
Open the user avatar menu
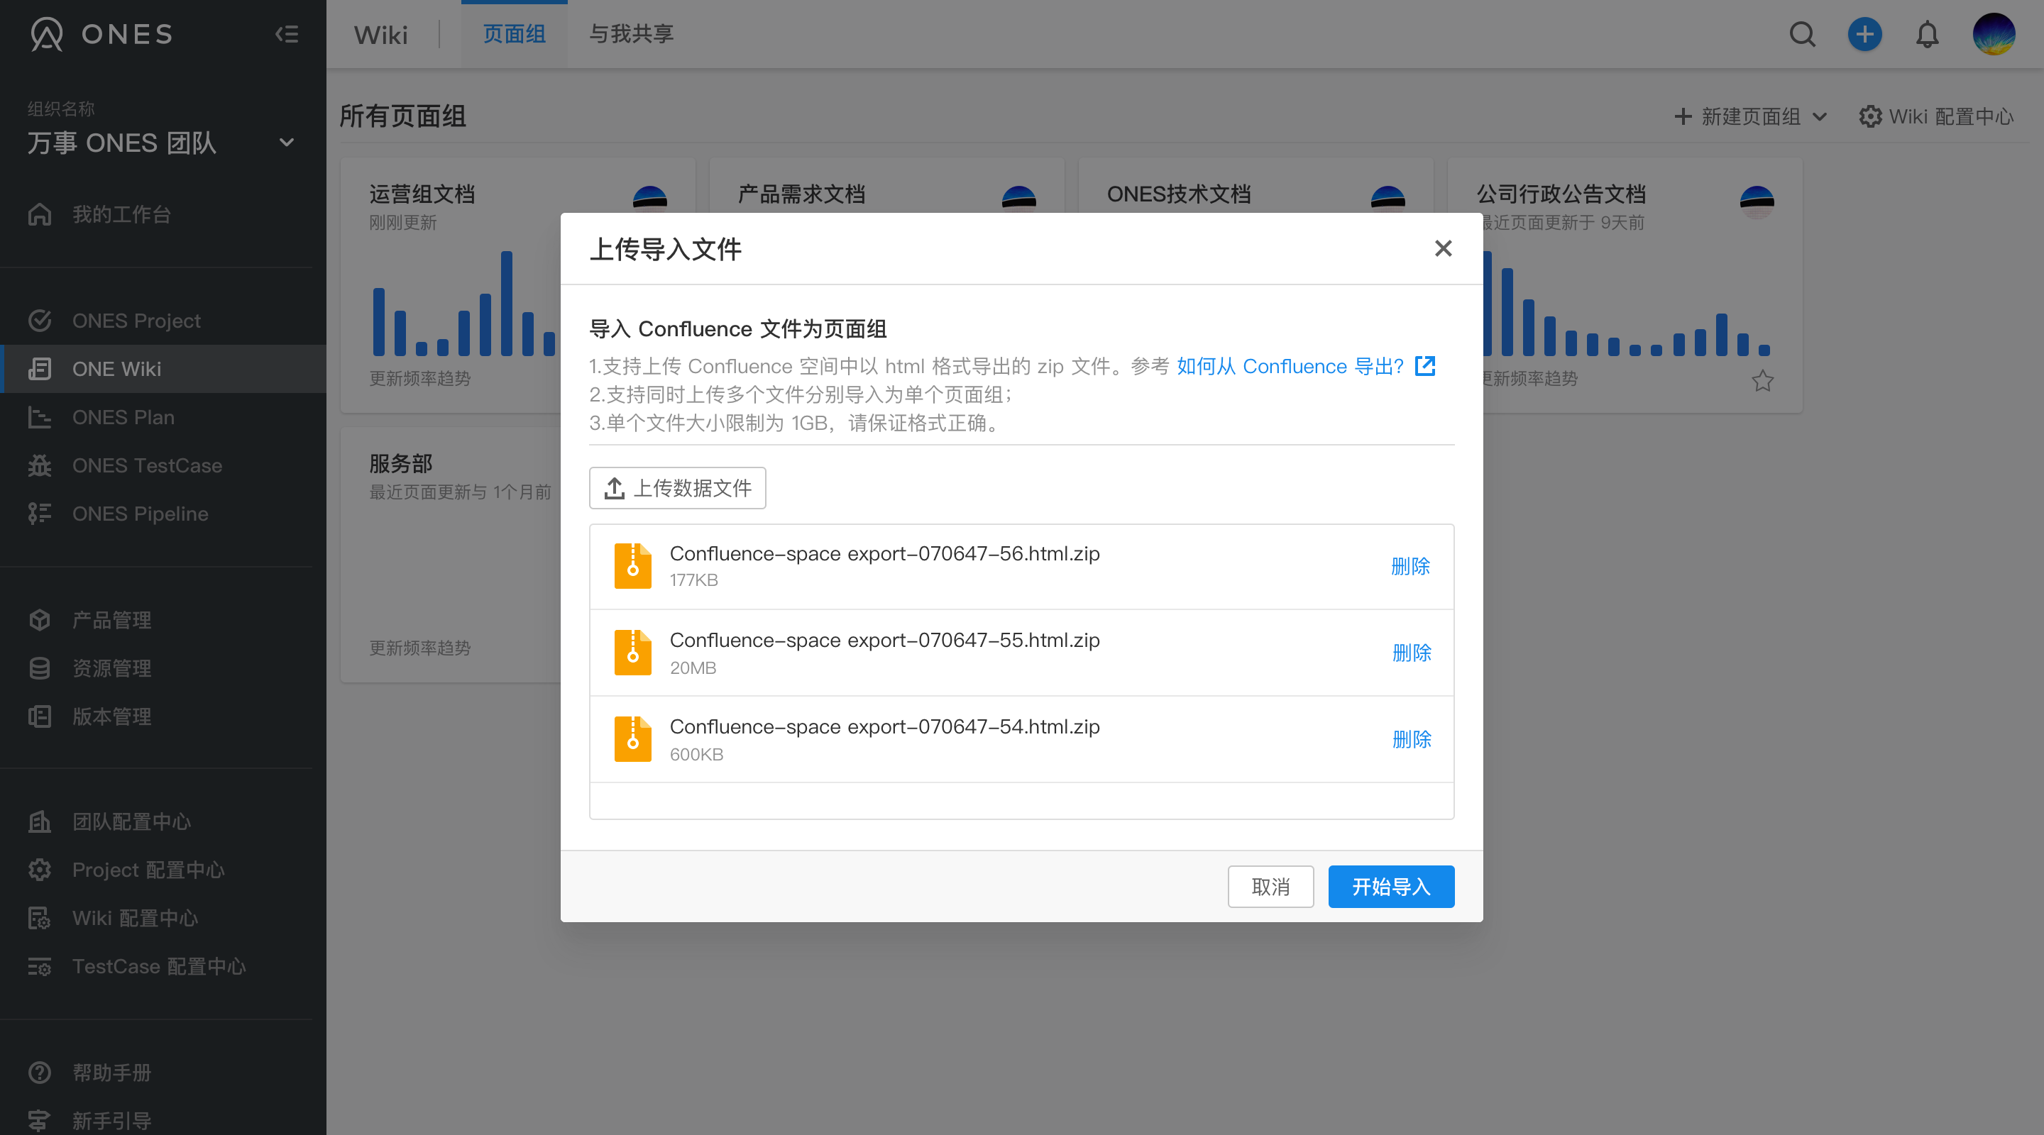1995,34
